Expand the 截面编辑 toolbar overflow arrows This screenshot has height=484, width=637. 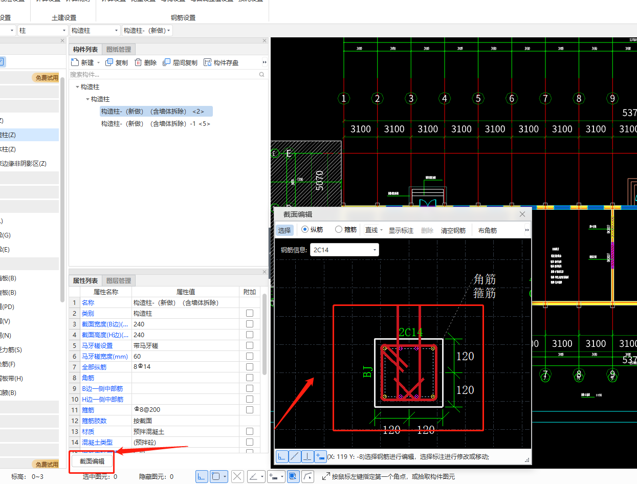coord(527,230)
